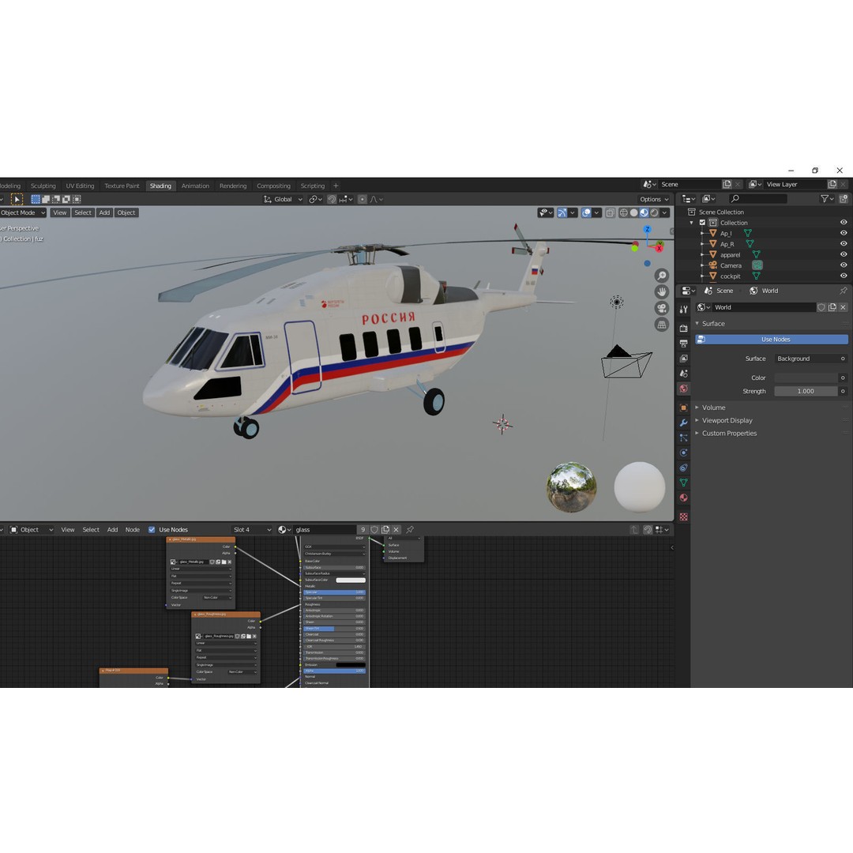
Task: Switch to rendered viewport shading
Action: pyautogui.click(x=655, y=212)
